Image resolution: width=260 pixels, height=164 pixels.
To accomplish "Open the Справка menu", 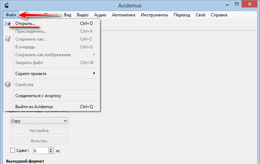I will [x=219, y=15].
